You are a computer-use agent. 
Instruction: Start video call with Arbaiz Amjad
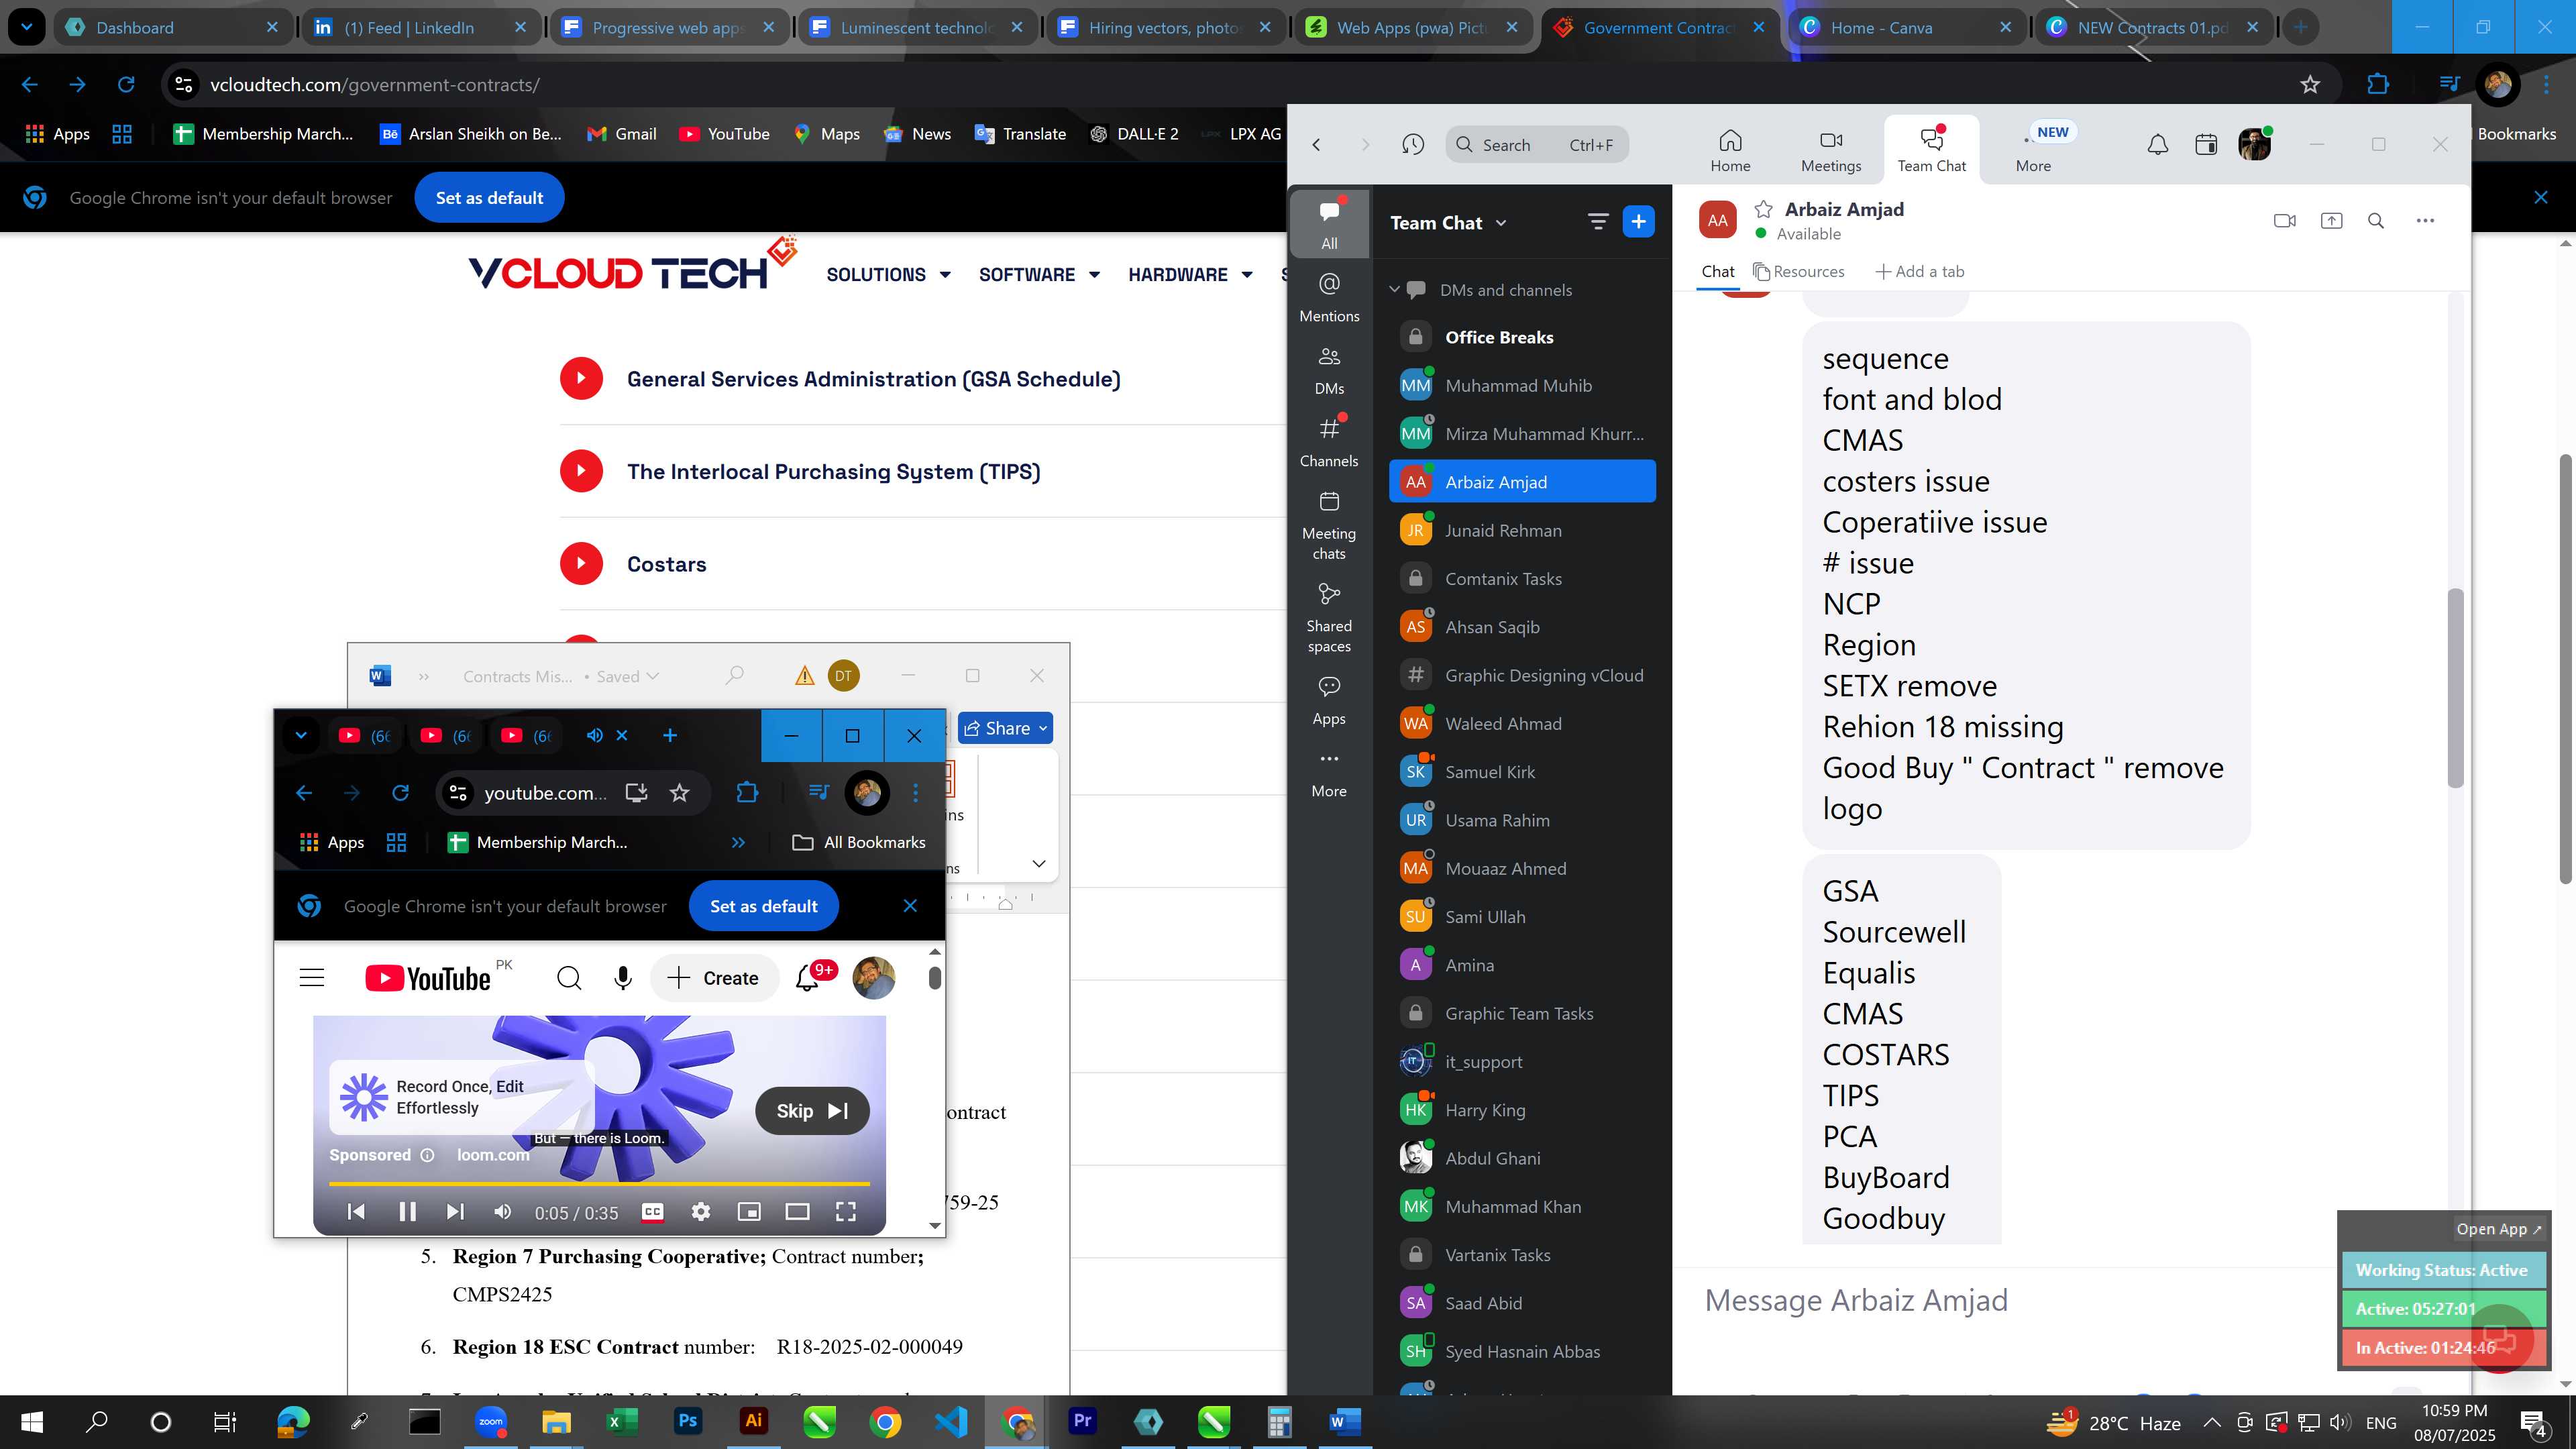2284,221
